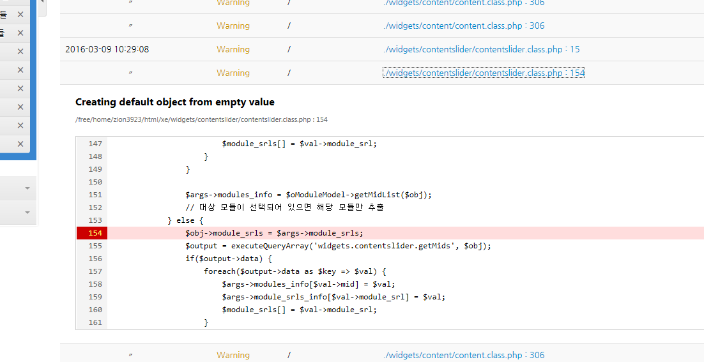
Task: Click the fourth X icon from the top
Action: [x=20, y=70]
